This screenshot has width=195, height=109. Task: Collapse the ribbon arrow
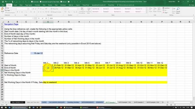coord(193,15)
